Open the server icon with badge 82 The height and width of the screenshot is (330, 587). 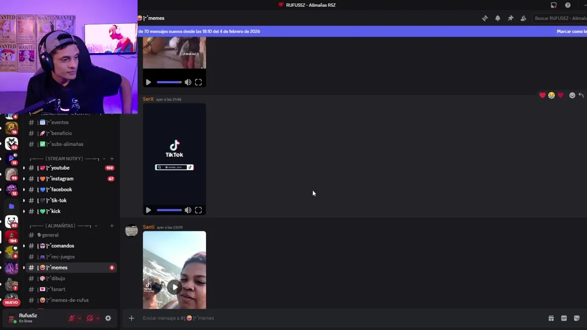(x=11, y=221)
